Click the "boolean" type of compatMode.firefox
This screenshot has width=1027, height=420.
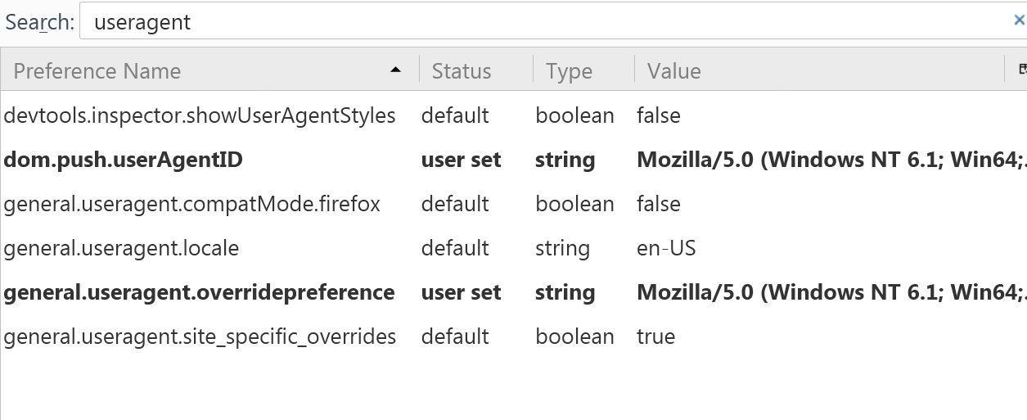tap(574, 204)
